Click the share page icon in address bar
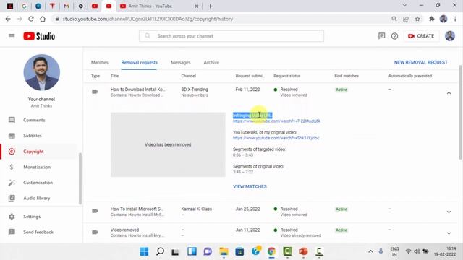Screen dimensions: 463x260 tap(406, 19)
